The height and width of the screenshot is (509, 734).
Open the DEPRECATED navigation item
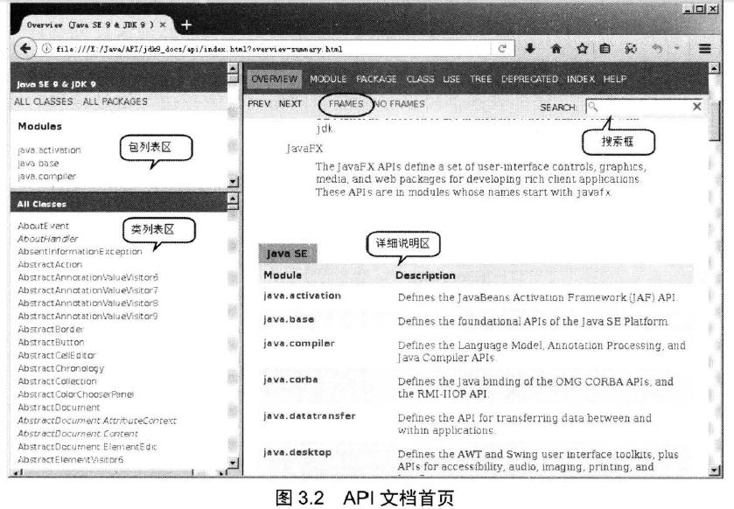pos(529,79)
